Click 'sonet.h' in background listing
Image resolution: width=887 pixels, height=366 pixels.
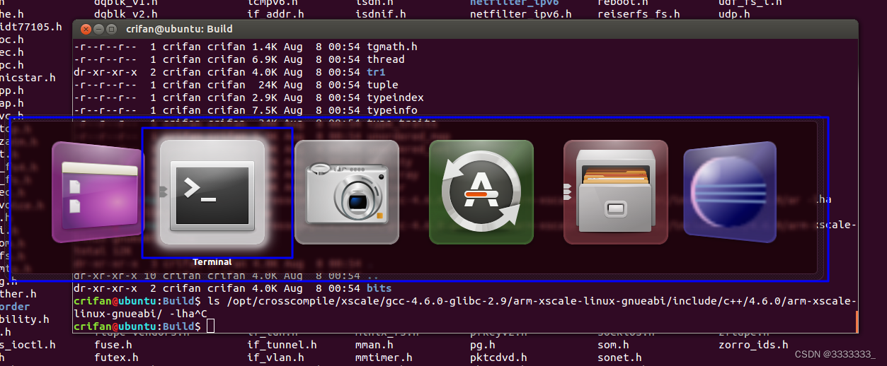click(x=619, y=358)
